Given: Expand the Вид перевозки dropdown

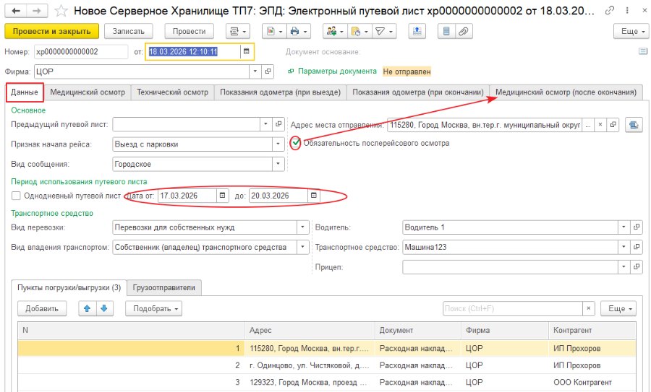Looking at the screenshot, I should click(302, 227).
